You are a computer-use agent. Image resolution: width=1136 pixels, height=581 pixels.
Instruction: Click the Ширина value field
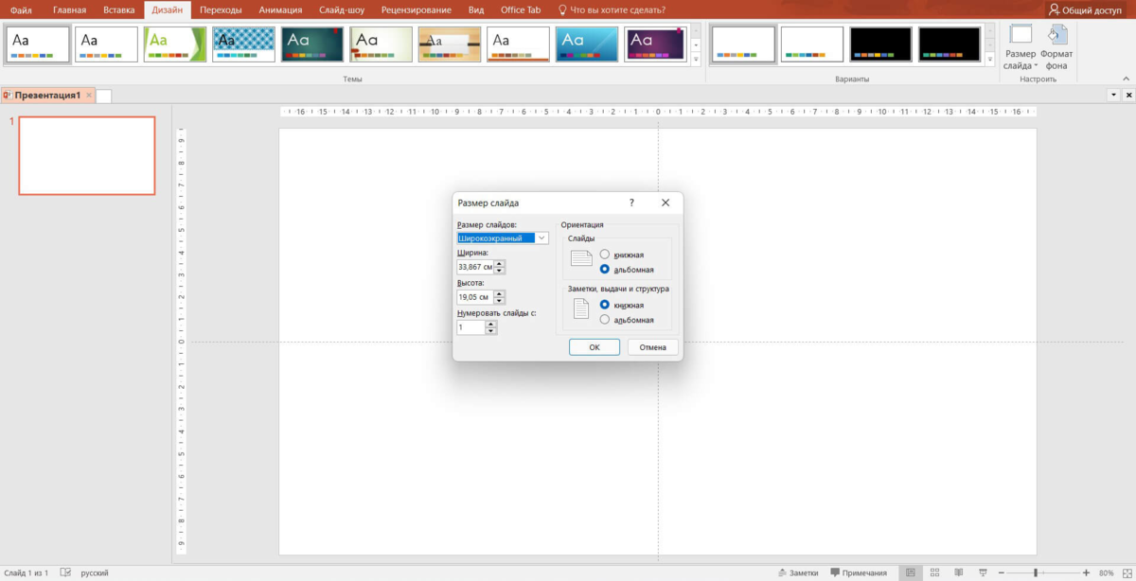475,268
